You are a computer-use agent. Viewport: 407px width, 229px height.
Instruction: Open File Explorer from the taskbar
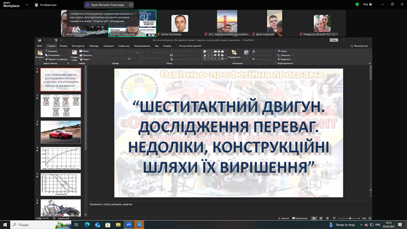(118, 225)
